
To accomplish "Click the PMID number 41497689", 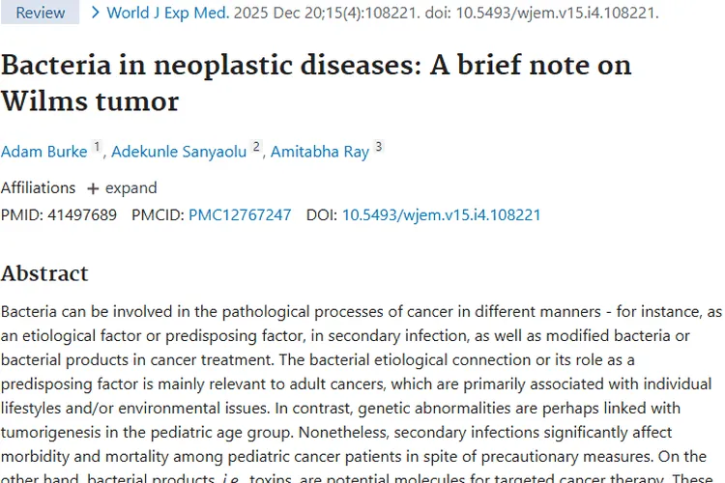I will click(82, 214).
